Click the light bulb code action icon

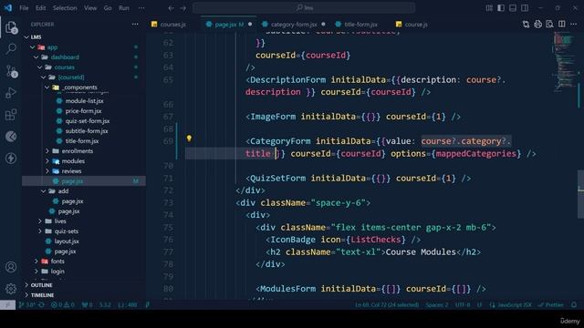point(189,138)
